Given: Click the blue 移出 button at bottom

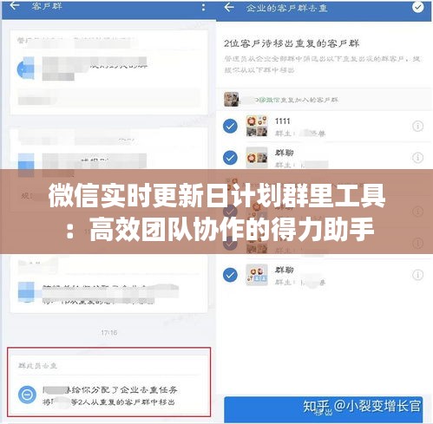Looking at the screenshot, I should click(323, 410).
